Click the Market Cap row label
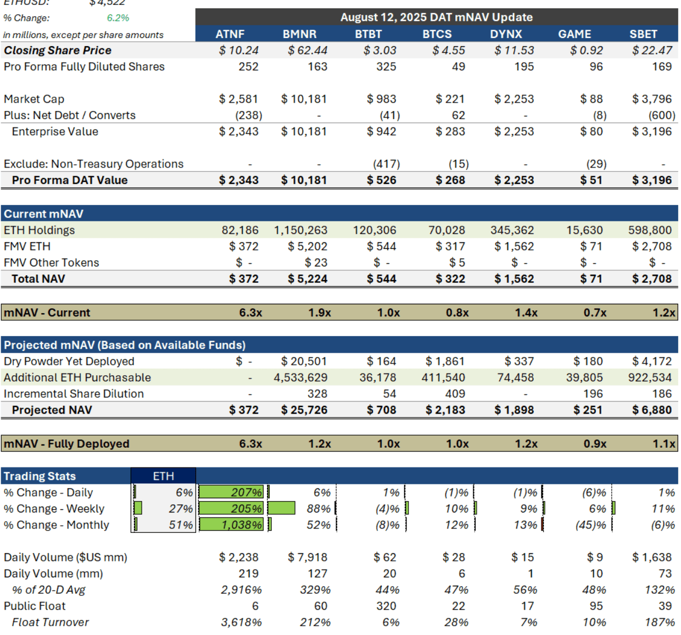 coord(34,99)
